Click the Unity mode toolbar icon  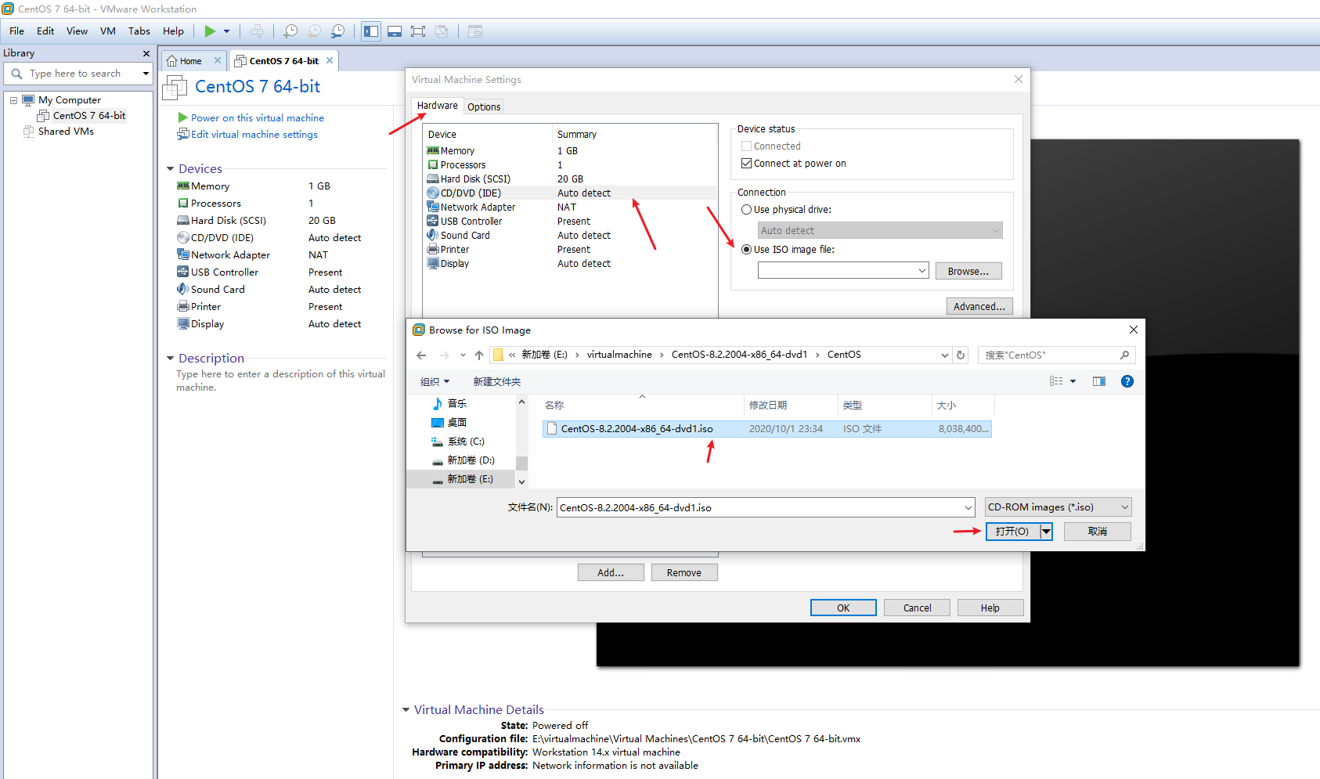click(x=442, y=31)
